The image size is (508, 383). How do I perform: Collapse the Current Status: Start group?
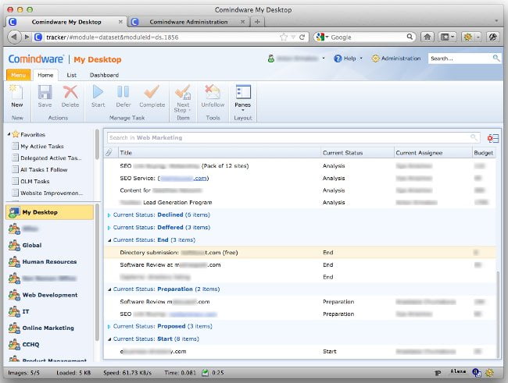click(x=109, y=339)
